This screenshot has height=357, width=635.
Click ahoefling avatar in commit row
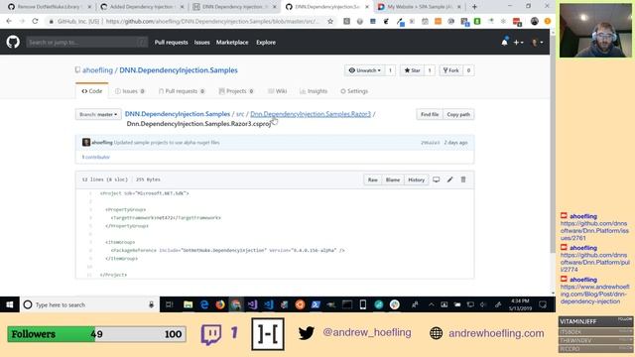[86, 142]
